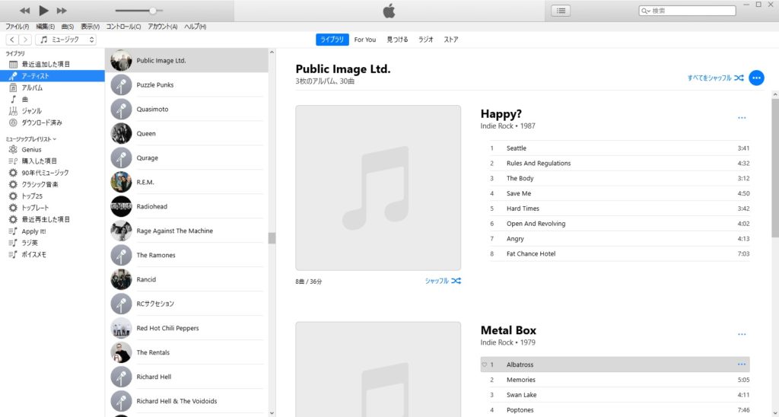Click the fast-forward playback button
Viewport: 779px width, 417px height.
[62, 11]
